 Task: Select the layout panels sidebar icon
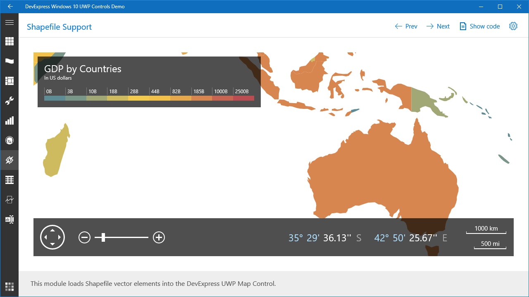pos(9,81)
